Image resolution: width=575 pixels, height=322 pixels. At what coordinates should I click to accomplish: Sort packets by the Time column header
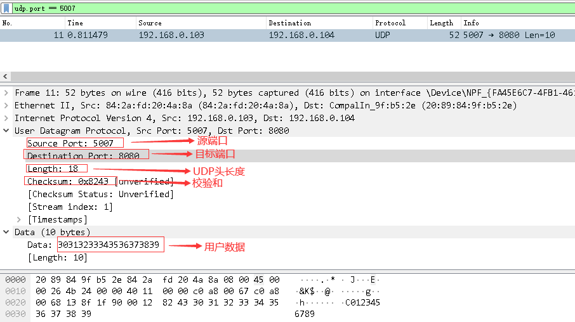tap(100, 23)
